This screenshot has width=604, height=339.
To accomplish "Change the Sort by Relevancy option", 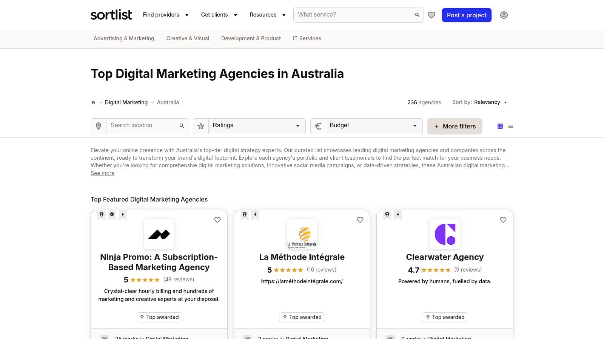I will [x=490, y=102].
